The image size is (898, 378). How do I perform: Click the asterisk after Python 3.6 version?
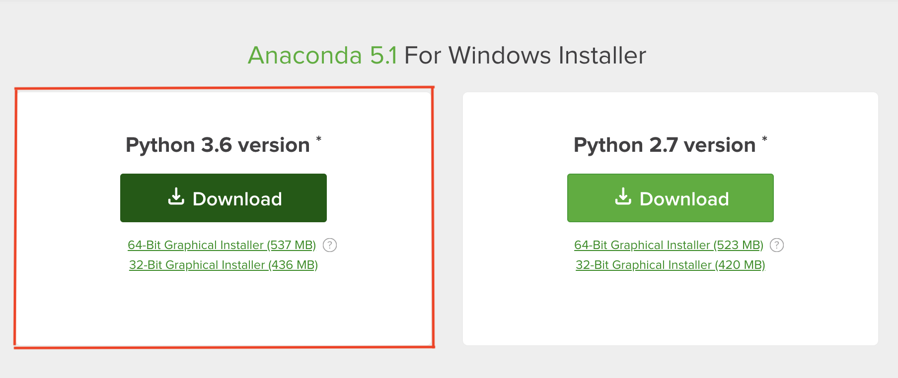point(319,139)
